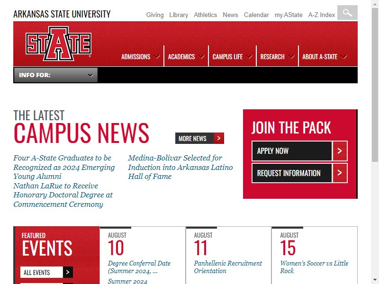Click the Apply Now arrow icon
Viewport: 379px width, 284px height.
click(340, 151)
